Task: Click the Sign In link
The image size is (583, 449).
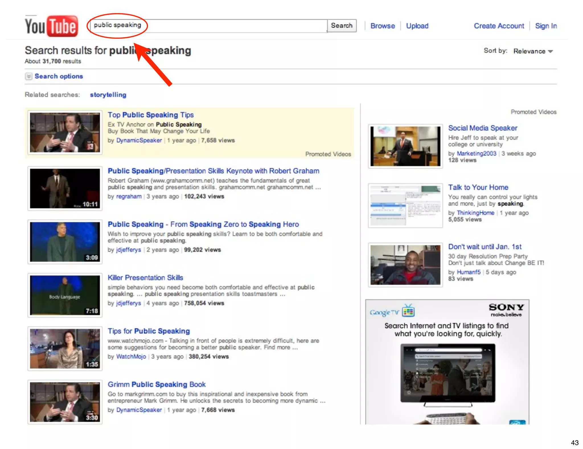Action: 546,26
